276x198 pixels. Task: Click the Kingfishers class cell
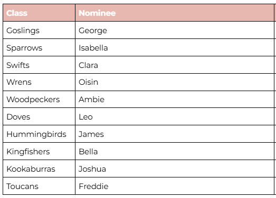tap(39, 151)
